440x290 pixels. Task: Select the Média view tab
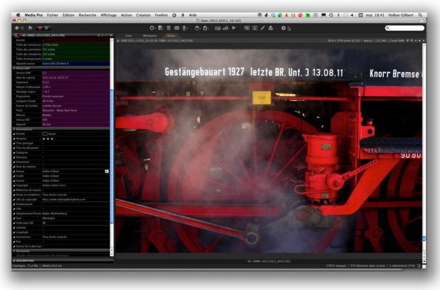click(171, 36)
